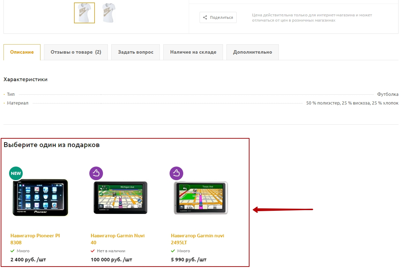Click the online-store price disclaimer text
Viewport: 402px width, 269px height.
(x=312, y=18)
